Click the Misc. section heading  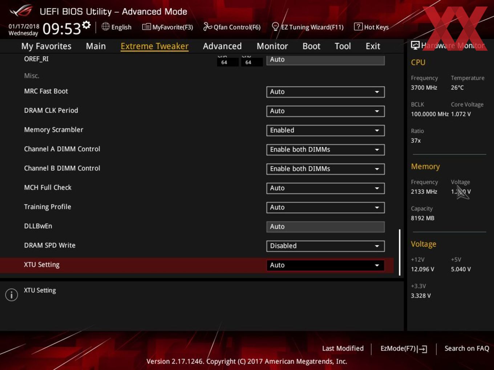[x=32, y=75]
